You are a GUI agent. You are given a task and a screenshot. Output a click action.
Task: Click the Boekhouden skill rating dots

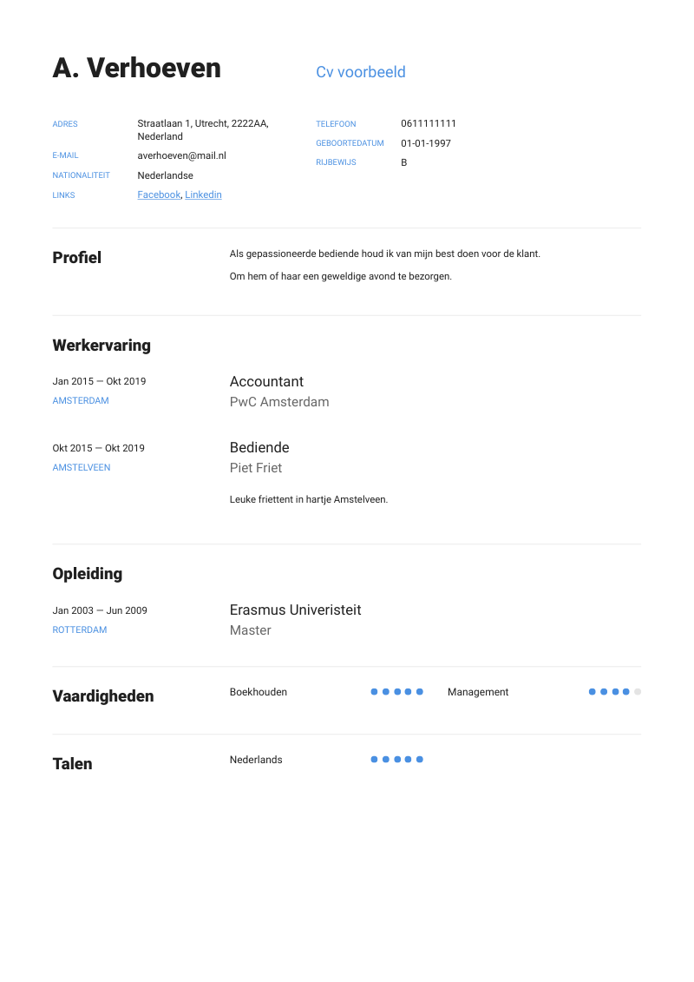396,692
